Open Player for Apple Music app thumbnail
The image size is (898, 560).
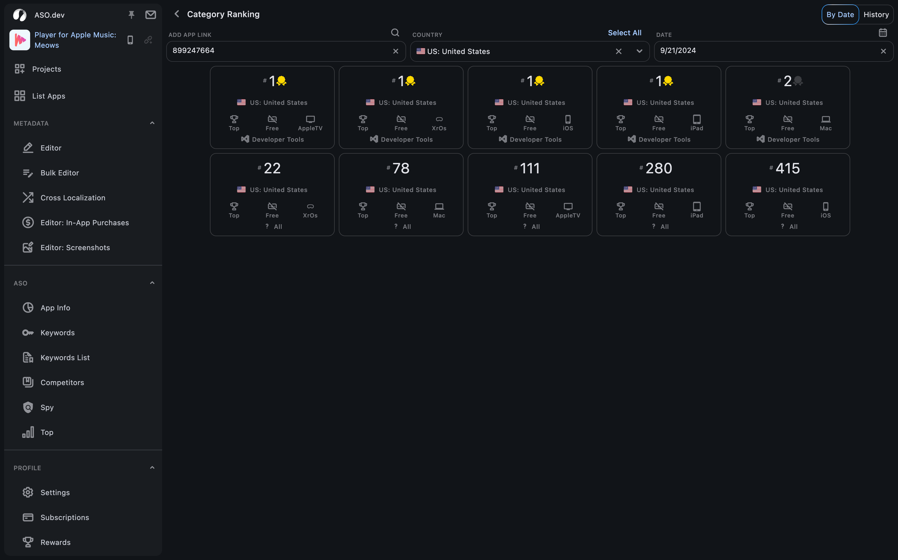[20, 40]
